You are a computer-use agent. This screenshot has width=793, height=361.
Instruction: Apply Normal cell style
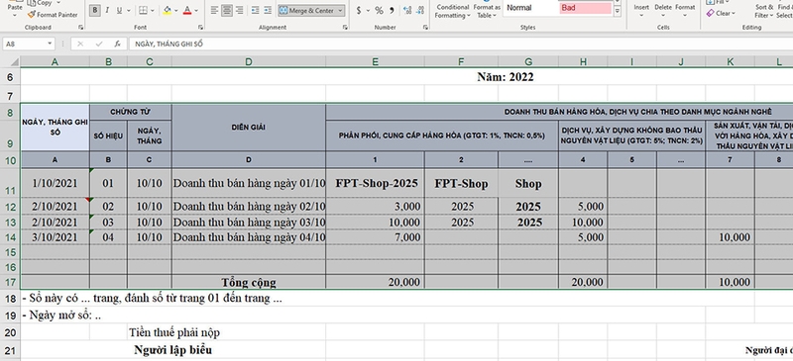point(530,8)
